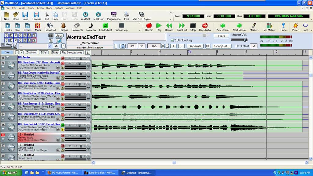This screenshot has width=313, height=176.
Task: Start playback with Play button
Action: tap(159, 27)
